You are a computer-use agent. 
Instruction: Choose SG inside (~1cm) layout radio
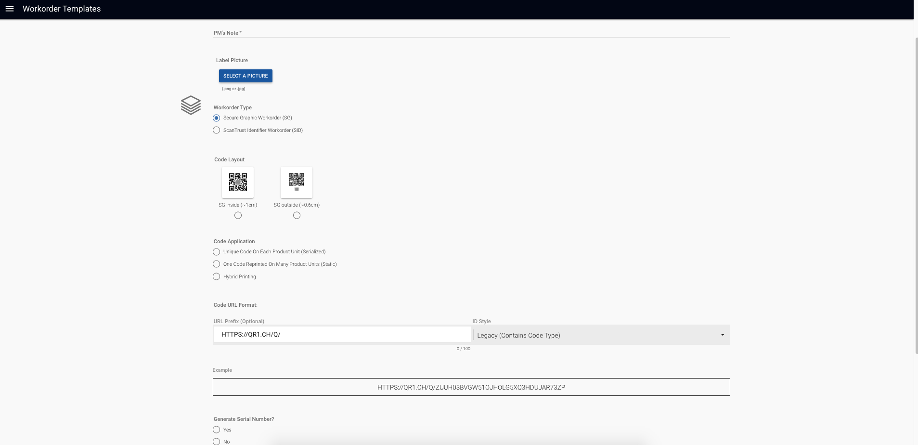click(x=238, y=215)
